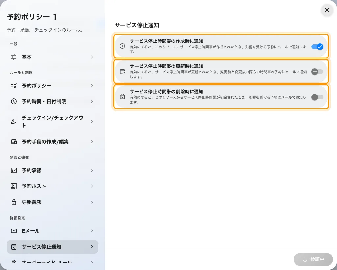Viewport: 337px width, 270px height.
Task: Click the 予約ポリシー 1 dialog title
Action: point(32,17)
